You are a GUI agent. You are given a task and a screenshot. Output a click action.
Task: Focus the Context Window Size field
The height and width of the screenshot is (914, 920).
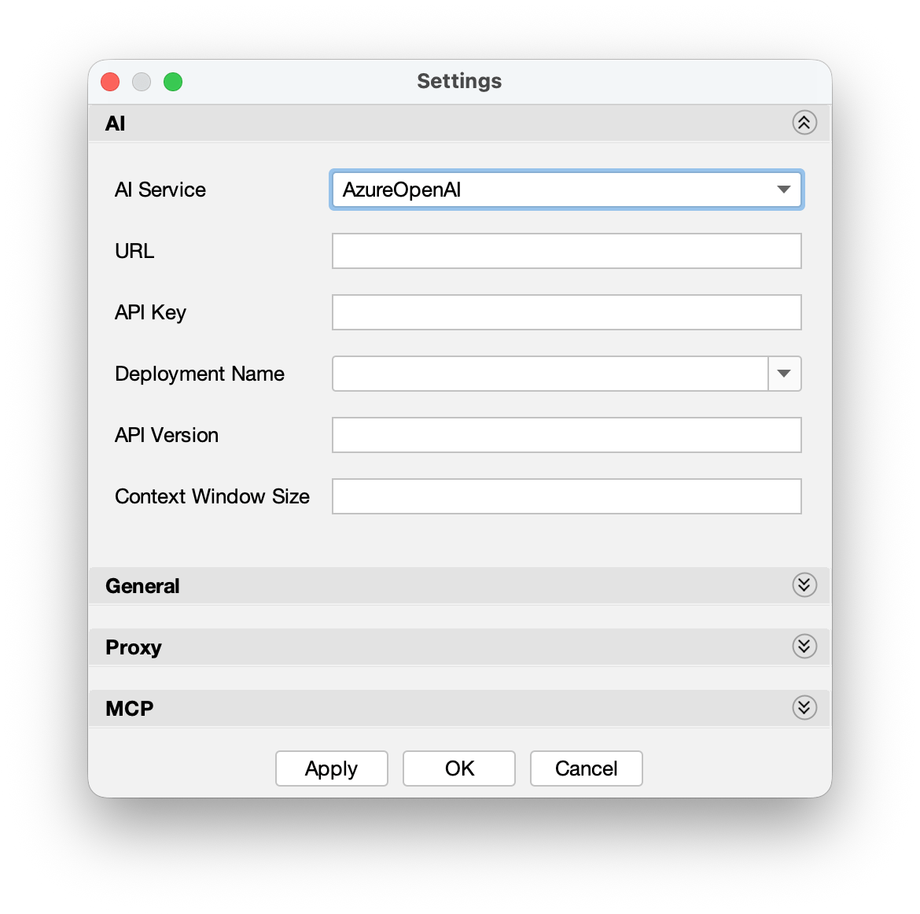[x=566, y=496]
